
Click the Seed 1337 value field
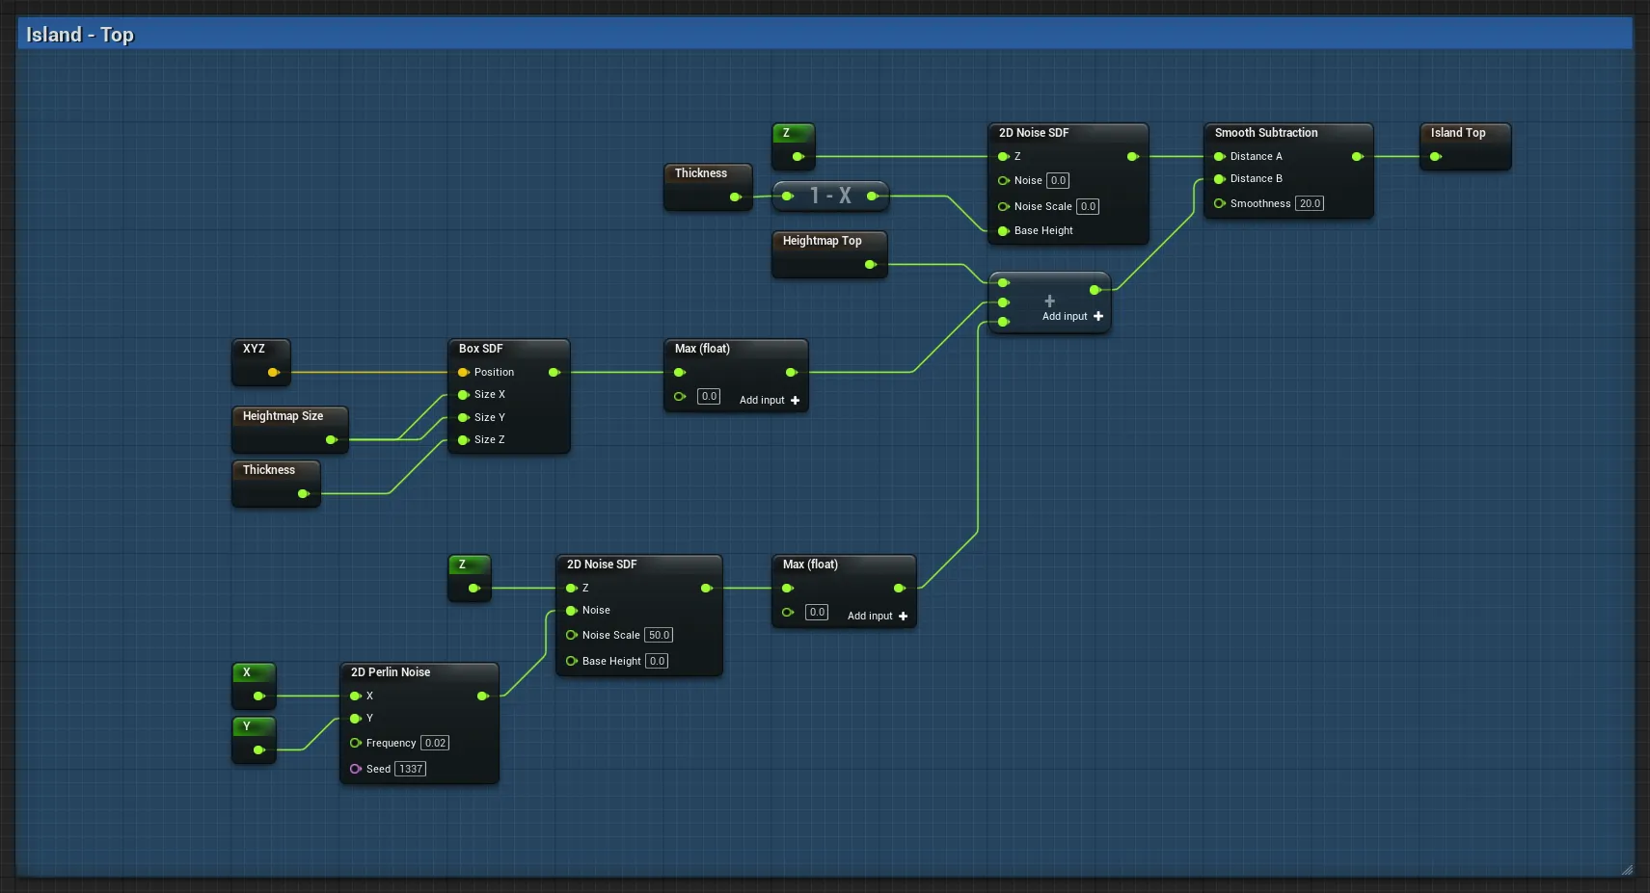click(x=411, y=769)
